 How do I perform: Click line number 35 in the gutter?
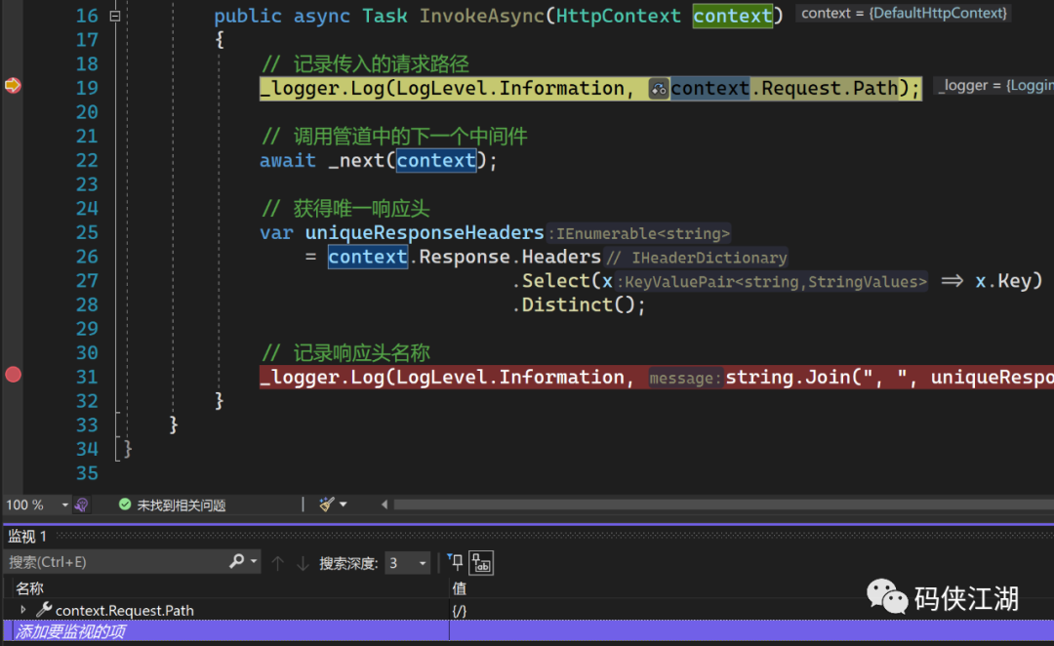pos(87,473)
